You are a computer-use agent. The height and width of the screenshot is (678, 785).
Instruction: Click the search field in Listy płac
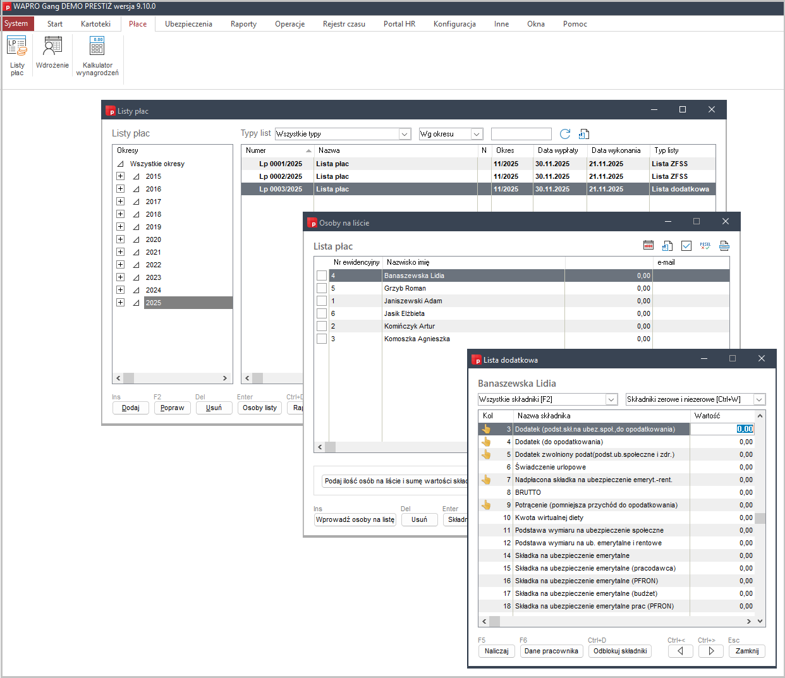[521, 134]
